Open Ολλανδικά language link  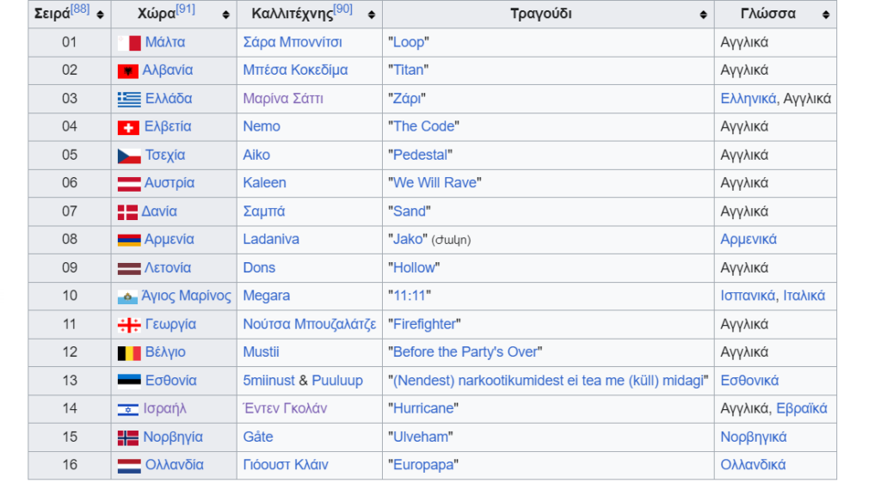click(753, 465)
